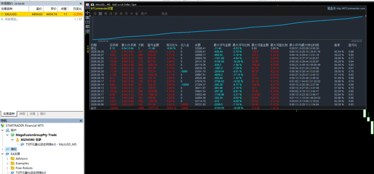Select the 日 daily period tab
Screen dimensions: 374x174
point(100,14)
